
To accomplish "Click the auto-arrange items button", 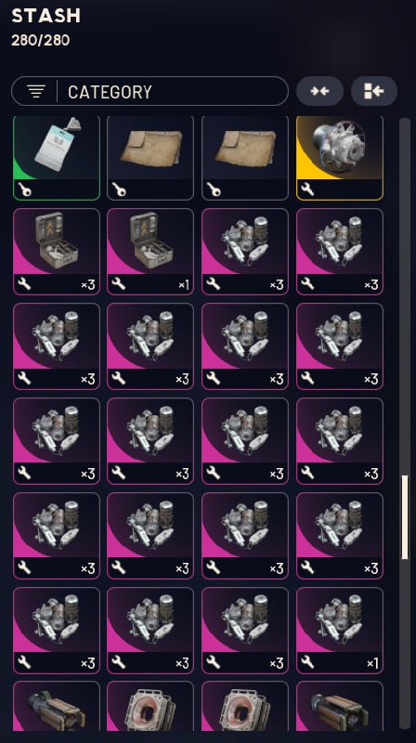I will 374,91.
